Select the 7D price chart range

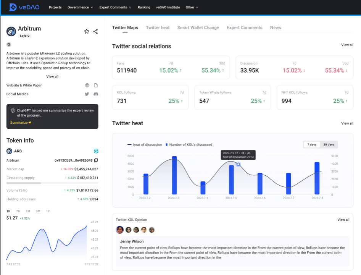pyautogui.click(x=18, y=211)
